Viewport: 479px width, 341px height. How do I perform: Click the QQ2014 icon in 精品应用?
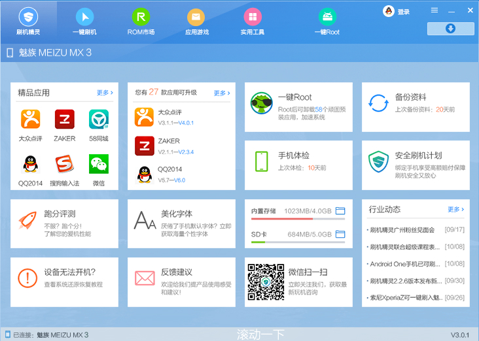(x=30, y=164)
